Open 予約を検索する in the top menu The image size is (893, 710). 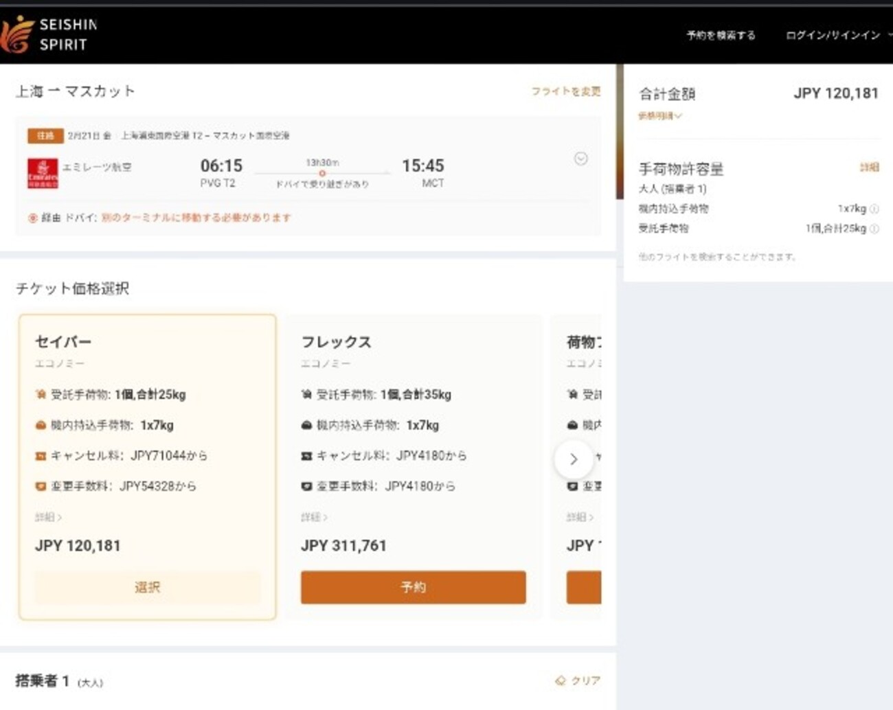719,35
